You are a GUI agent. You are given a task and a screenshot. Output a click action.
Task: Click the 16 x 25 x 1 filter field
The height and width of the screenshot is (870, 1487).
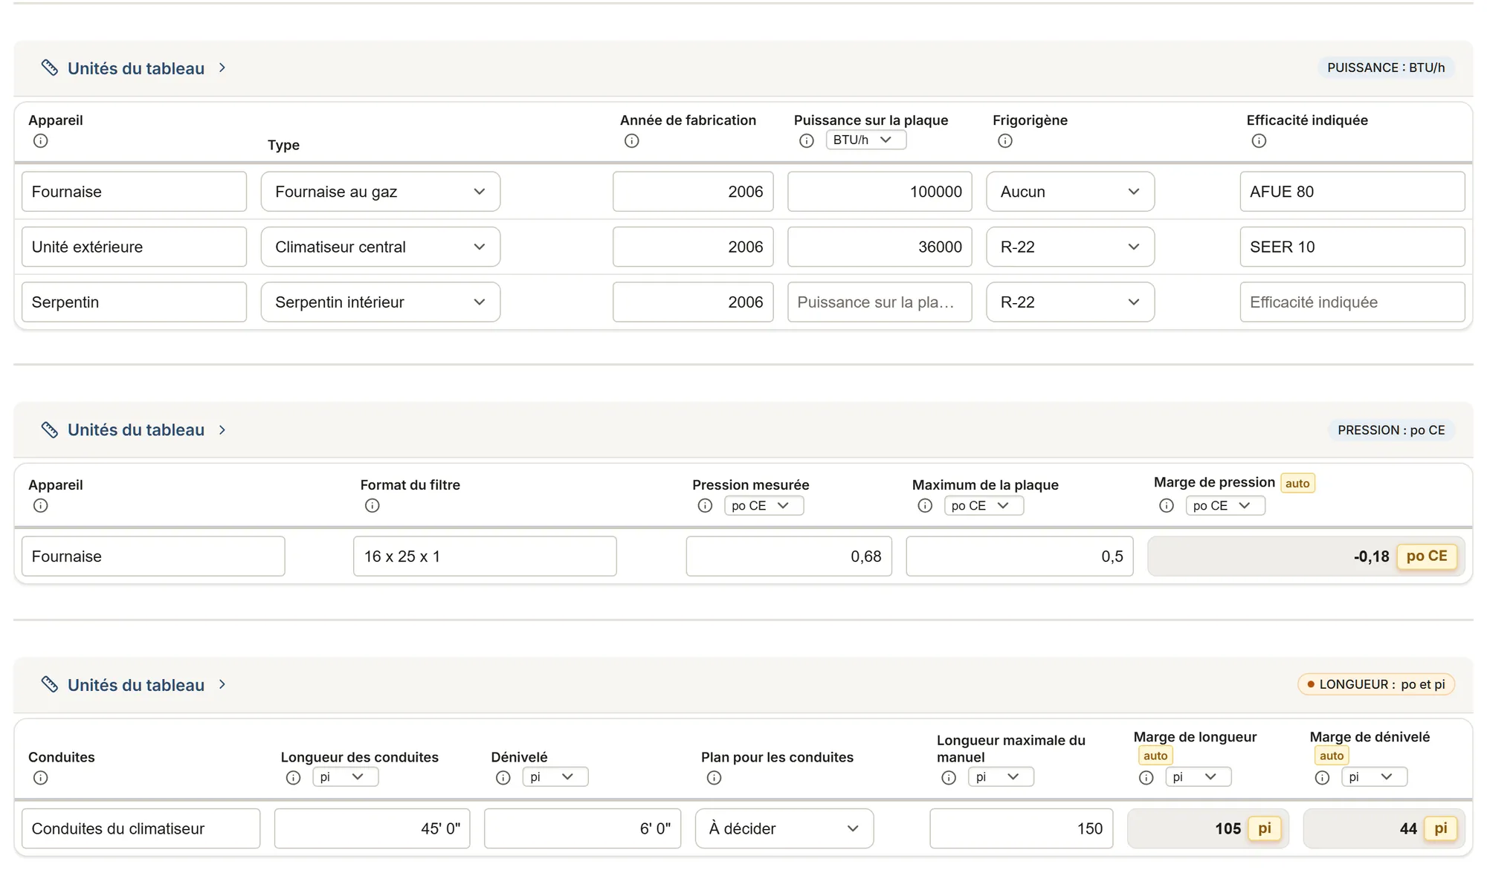[485, 556]
